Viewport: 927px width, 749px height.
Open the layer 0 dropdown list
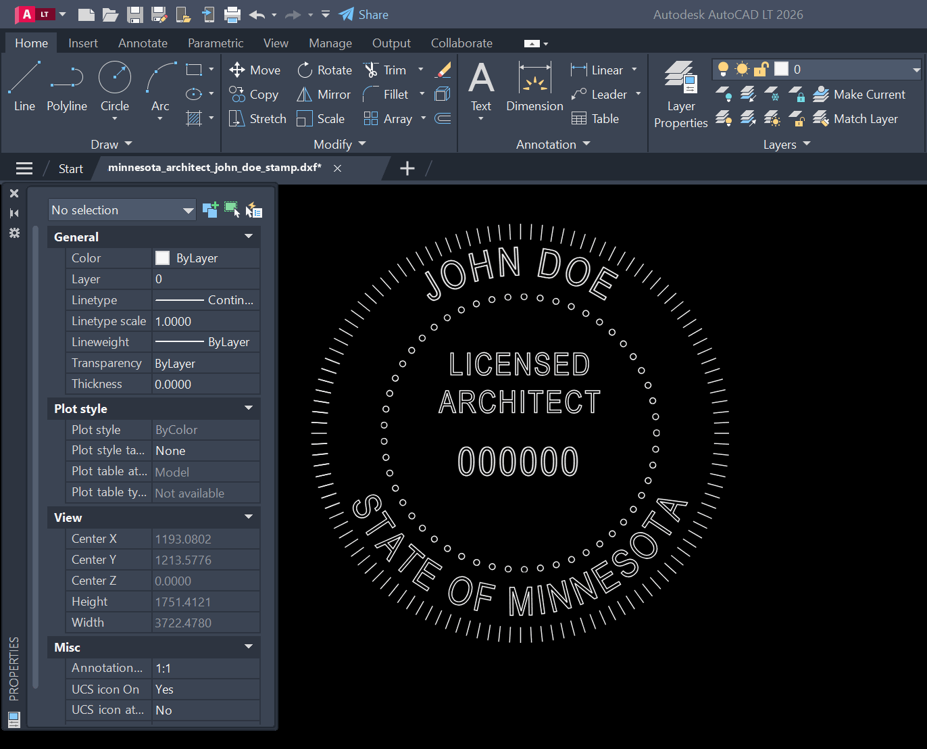click(x=916, y=70)
